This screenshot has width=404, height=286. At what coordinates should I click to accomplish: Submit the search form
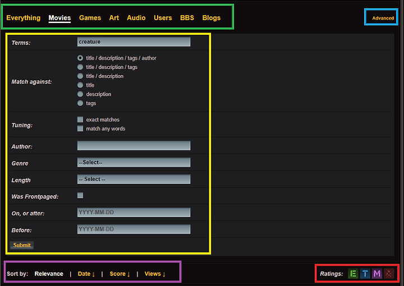(x=22, y=245)
